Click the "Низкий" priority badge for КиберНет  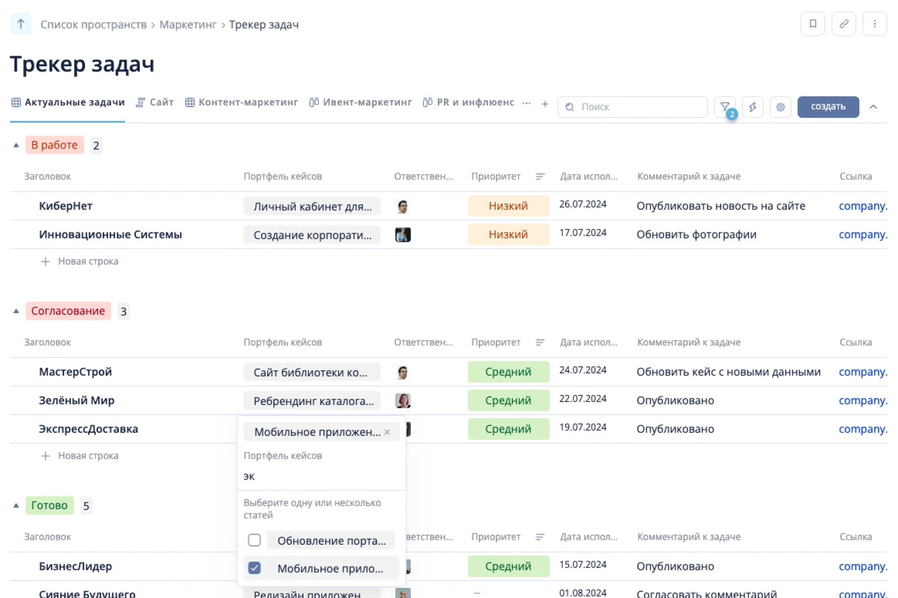pos(508,206)
